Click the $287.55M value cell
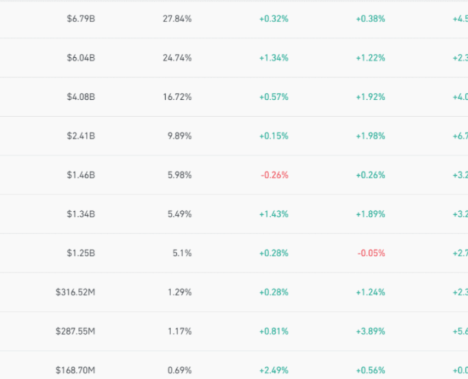This screenshot has height=379, width=468. tap(75, 331)
